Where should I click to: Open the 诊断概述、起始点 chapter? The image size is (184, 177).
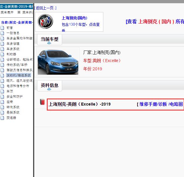[x=20, y=60]
